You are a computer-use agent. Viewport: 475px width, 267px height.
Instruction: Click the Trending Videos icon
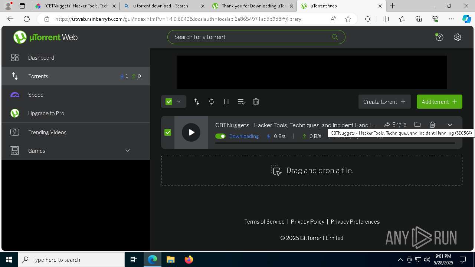[x=15, y=132]
